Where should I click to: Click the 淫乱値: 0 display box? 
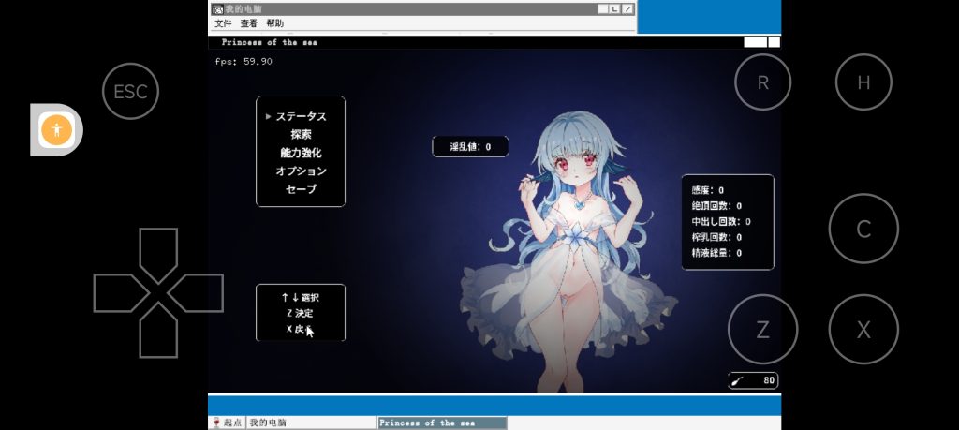(x=470, y=147)
